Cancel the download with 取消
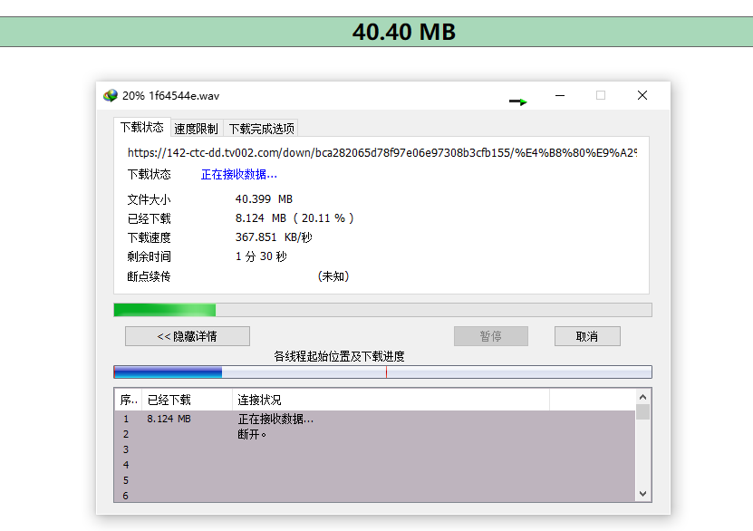Viewport: 753px width, 531px height. tap(587, 336)
